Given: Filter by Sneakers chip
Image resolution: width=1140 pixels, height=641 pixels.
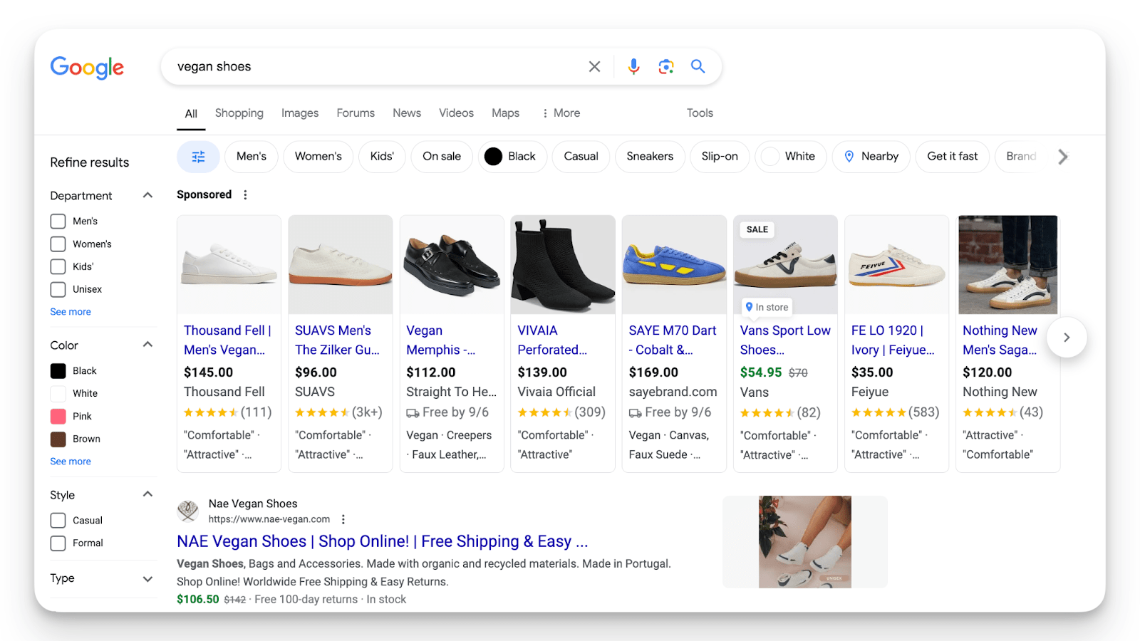Looking at the screenshot, I should pyautogui.click(x=650, y=157).
